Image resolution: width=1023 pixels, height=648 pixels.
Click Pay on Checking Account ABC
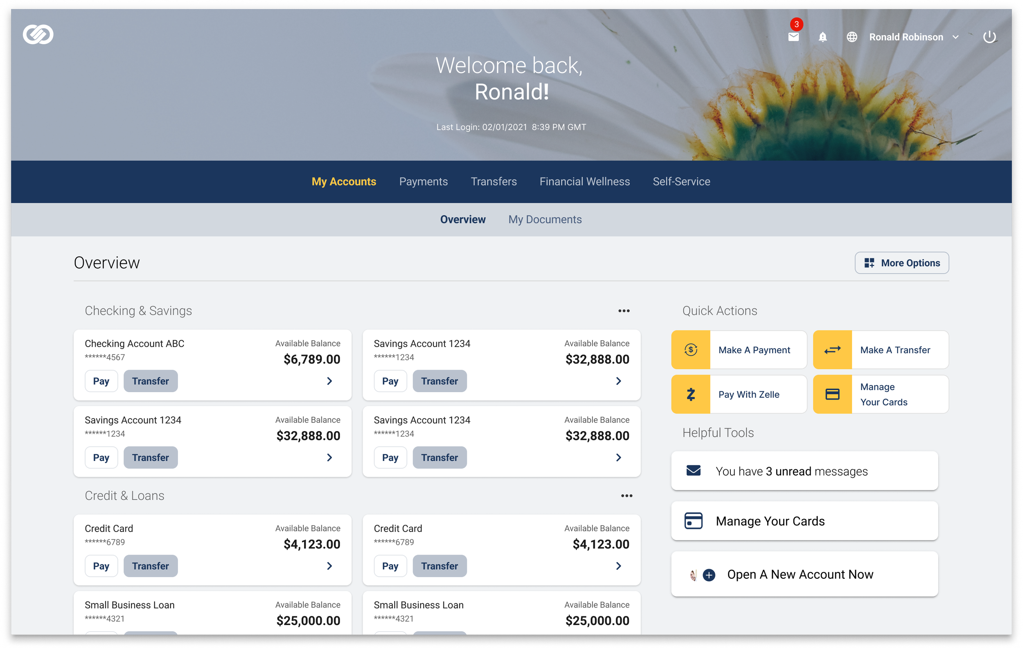pyautogui.click(x=101, y=381)
